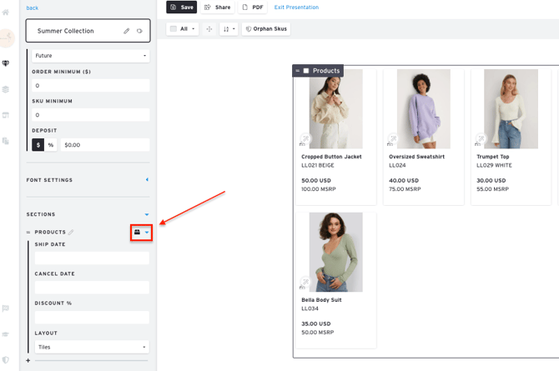This screenshot has width=559, height=371.
Task: Click the Exit Presentation link
Action: click(296, 8)
